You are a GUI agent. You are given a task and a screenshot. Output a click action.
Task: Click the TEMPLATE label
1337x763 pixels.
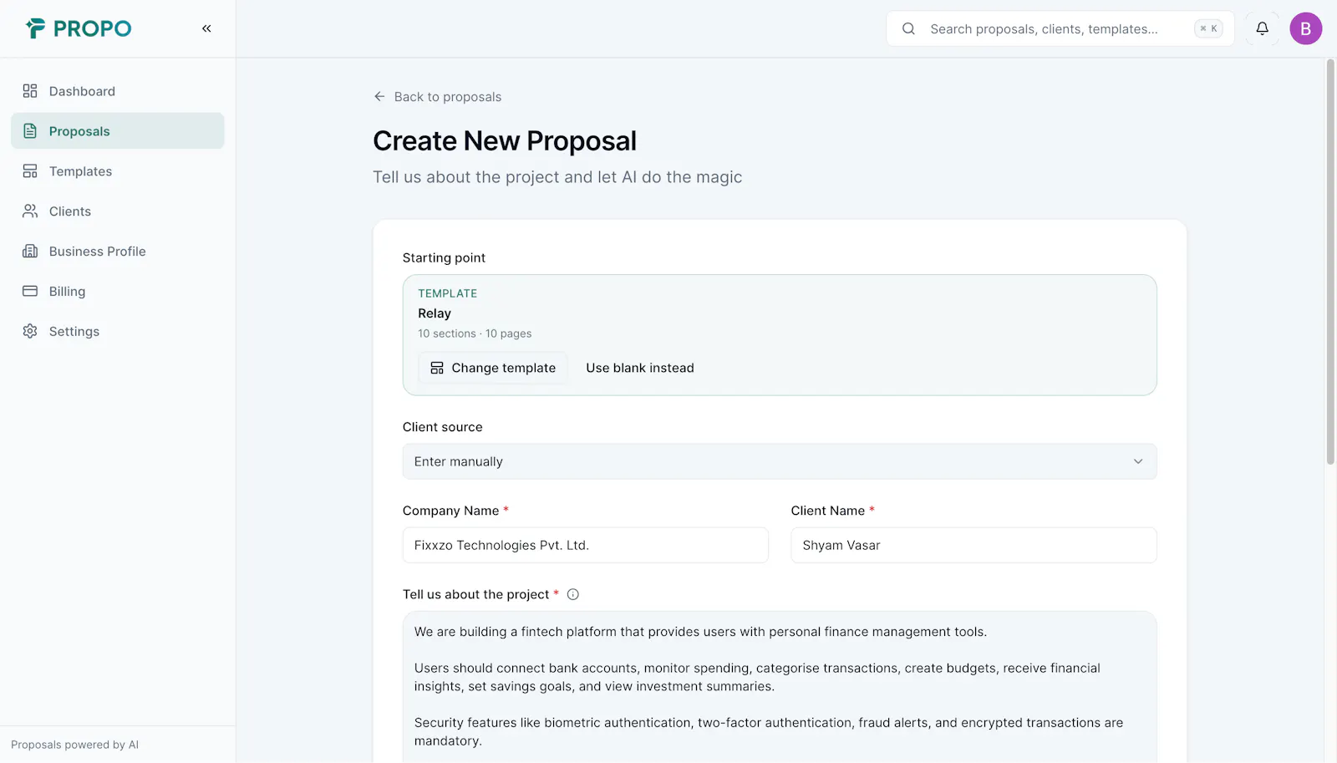click(448, 293)
